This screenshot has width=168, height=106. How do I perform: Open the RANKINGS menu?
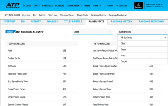coord(48,6)
